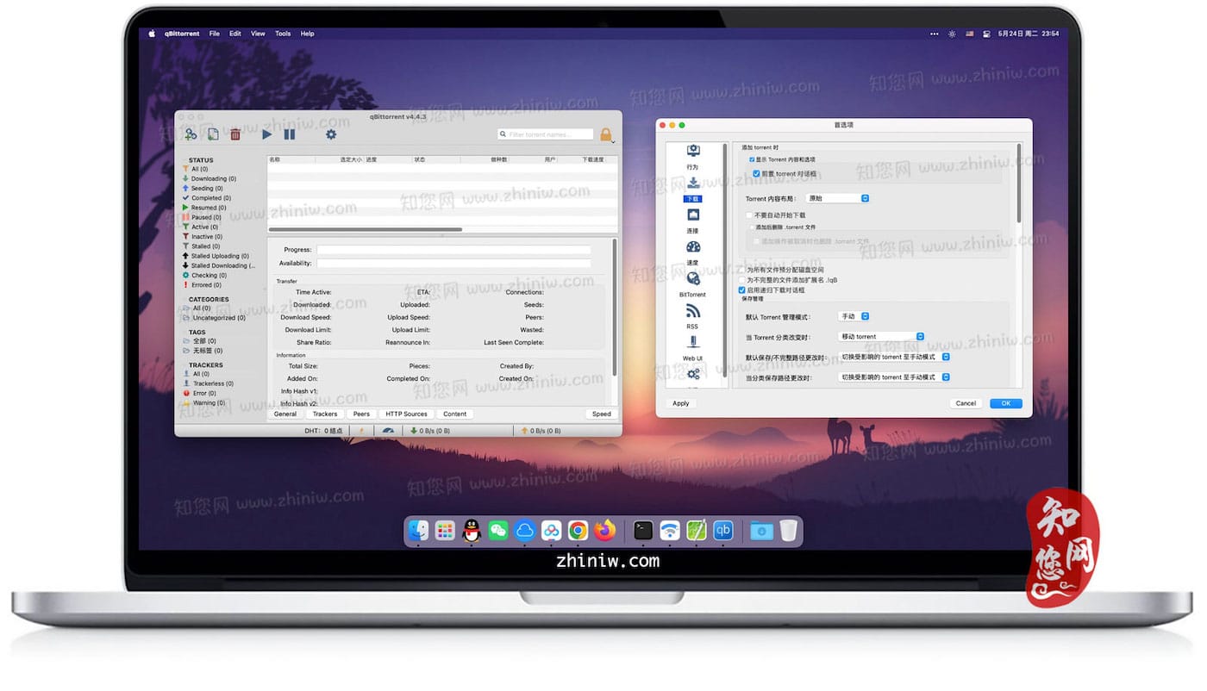
Task: Click the details panel vertical scrollbar
Action: click(x=615, y=307)
